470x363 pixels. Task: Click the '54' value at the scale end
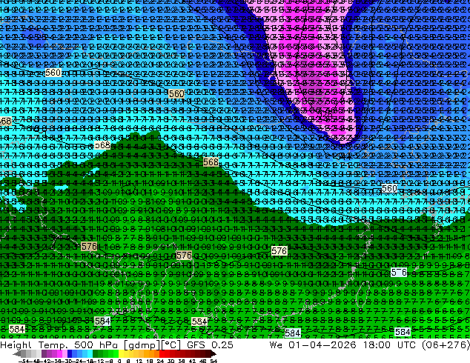pyautogui.click(x=213, y=361)
